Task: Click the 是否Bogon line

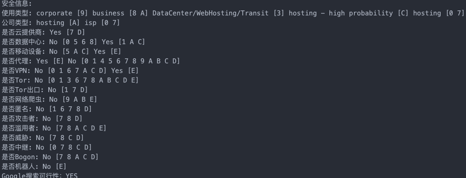Action: (50, 157)
